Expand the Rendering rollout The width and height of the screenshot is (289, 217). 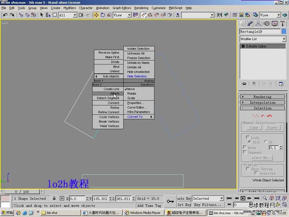coord(263,97)
